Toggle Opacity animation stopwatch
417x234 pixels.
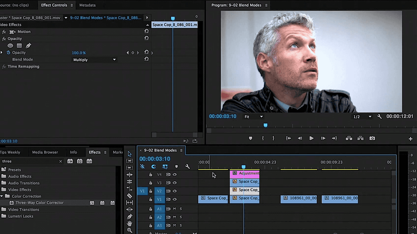click(x=8, y=52)
